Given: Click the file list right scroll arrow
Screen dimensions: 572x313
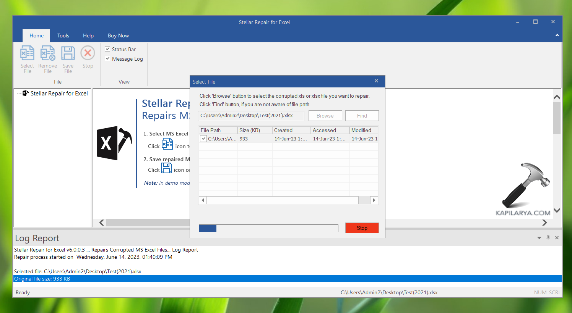Looking at the screenshot, I should pos(374,200).
